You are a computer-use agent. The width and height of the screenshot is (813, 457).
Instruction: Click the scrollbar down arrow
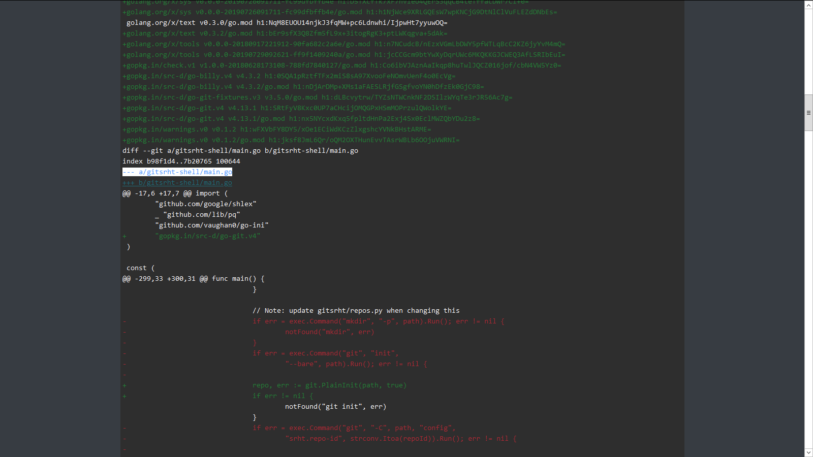coord(808,452)
